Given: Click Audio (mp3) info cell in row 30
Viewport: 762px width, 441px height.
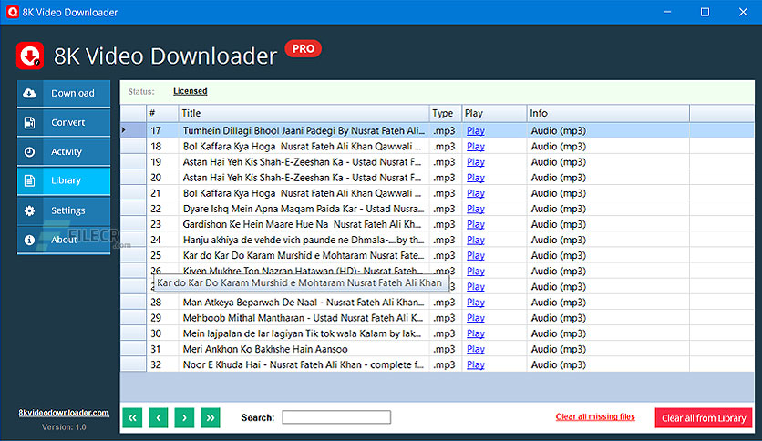Looking at the screenshot, I should tap(607, 333).
